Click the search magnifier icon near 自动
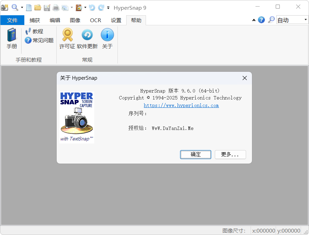 [271, 20]
